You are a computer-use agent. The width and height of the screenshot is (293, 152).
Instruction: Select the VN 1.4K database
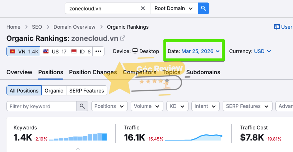[23, 51]
